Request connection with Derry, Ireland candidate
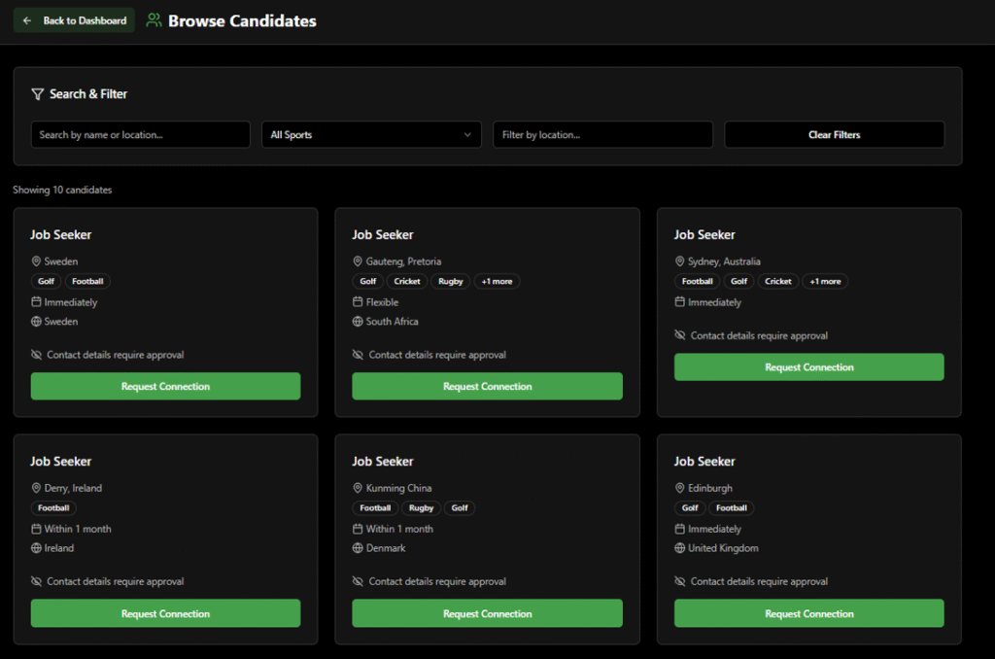Viewport: 995px width, 659px height. pos(165,614)
